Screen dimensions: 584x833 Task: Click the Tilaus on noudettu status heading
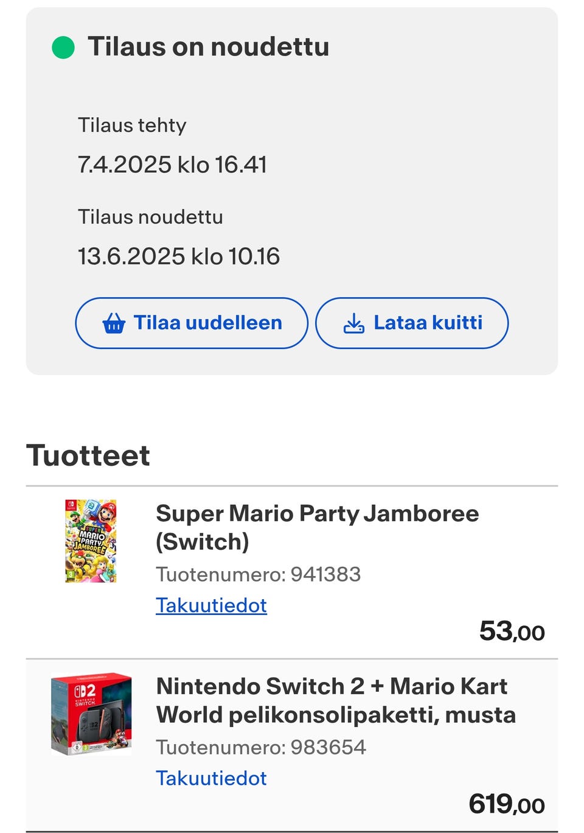208,47
